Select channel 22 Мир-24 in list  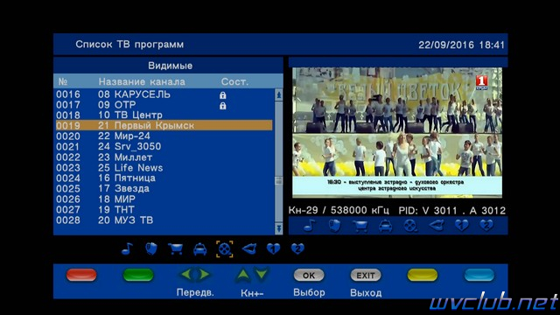click(164, 136)
